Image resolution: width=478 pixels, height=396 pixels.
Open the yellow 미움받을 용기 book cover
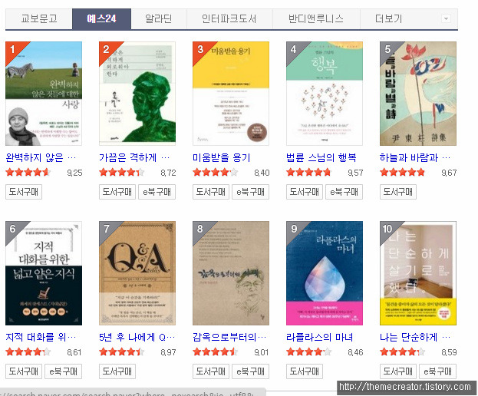pos(231,94)
